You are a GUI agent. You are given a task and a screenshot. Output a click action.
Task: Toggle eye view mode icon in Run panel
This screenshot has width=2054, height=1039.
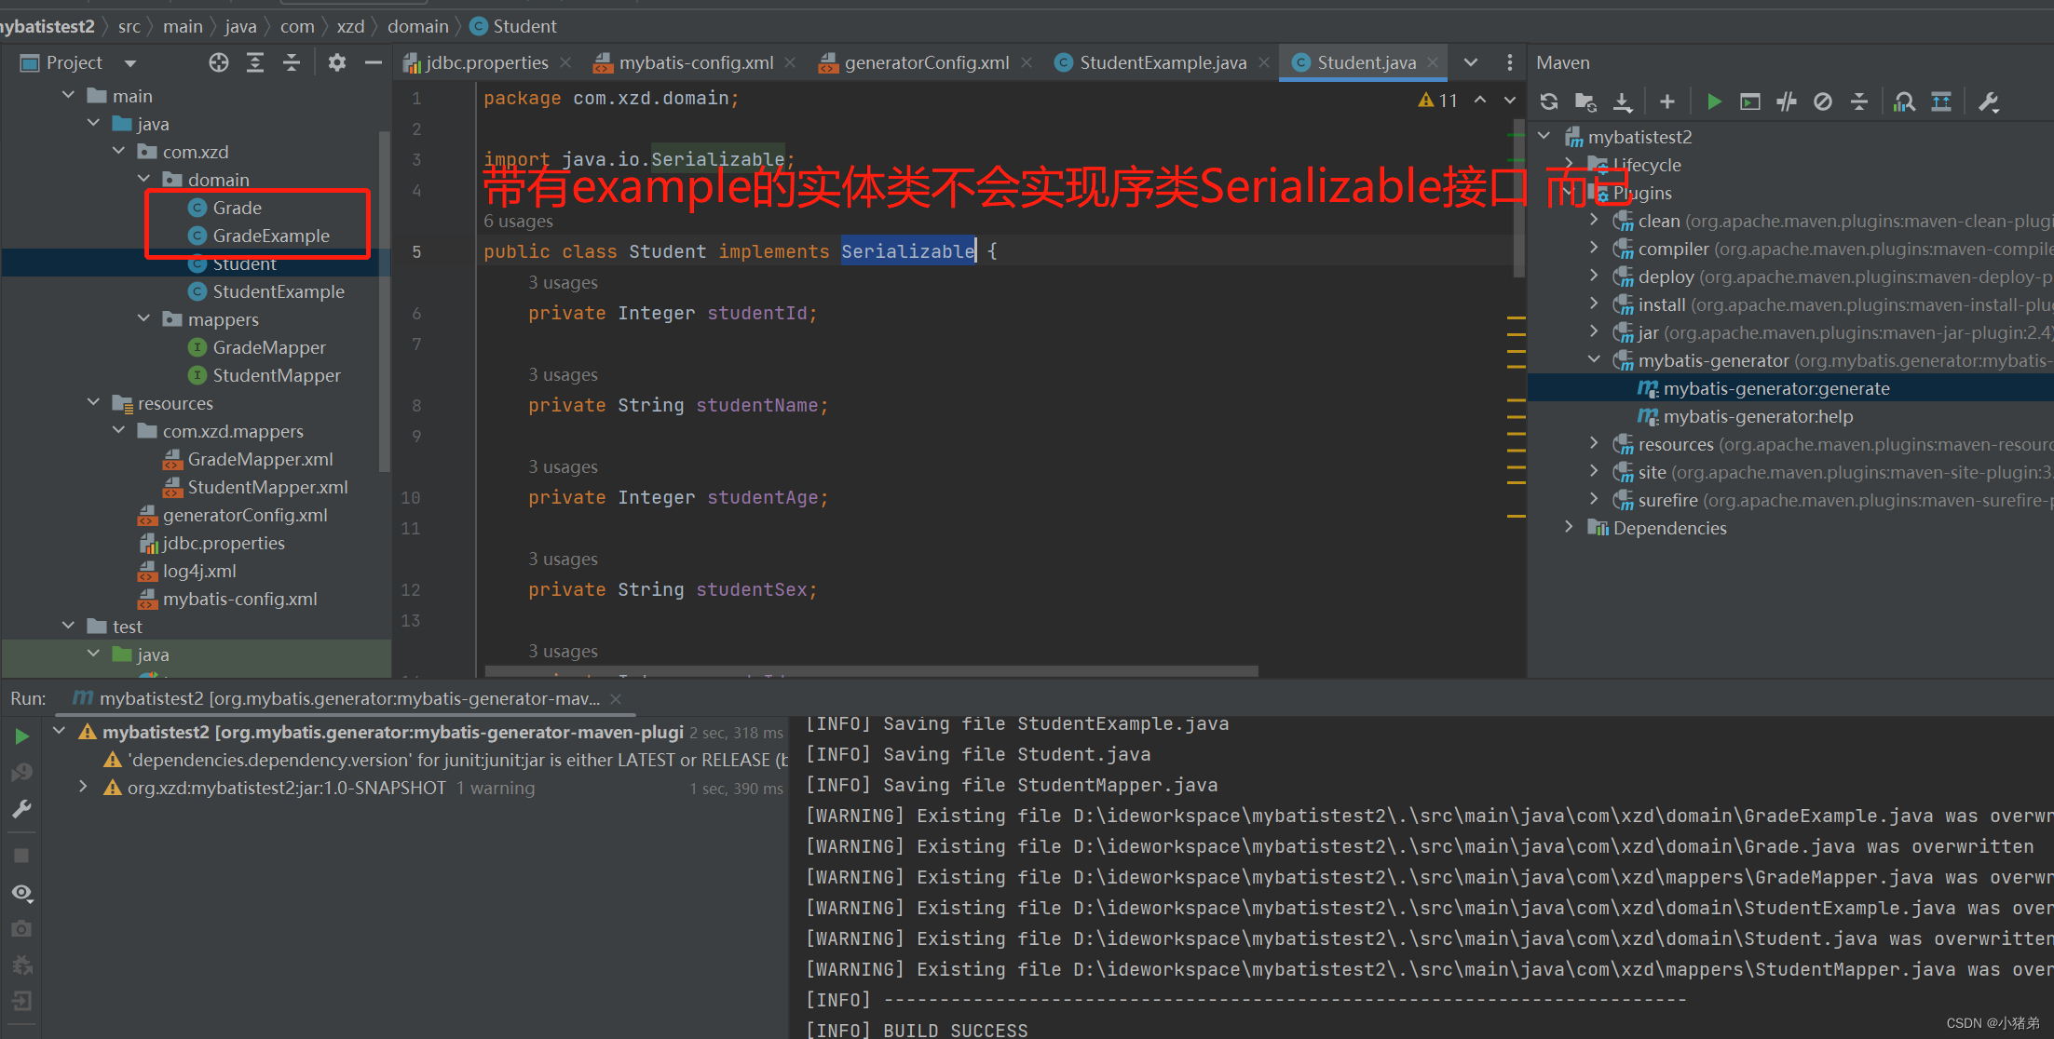[x=21, y=892]
